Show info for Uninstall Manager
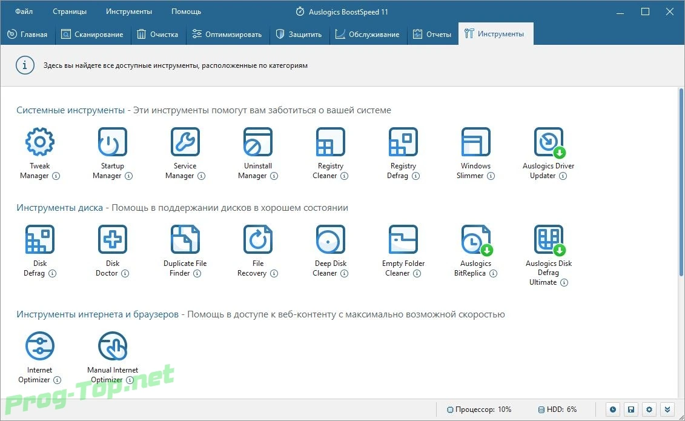685x421 pixels. (x=274, y=176)
